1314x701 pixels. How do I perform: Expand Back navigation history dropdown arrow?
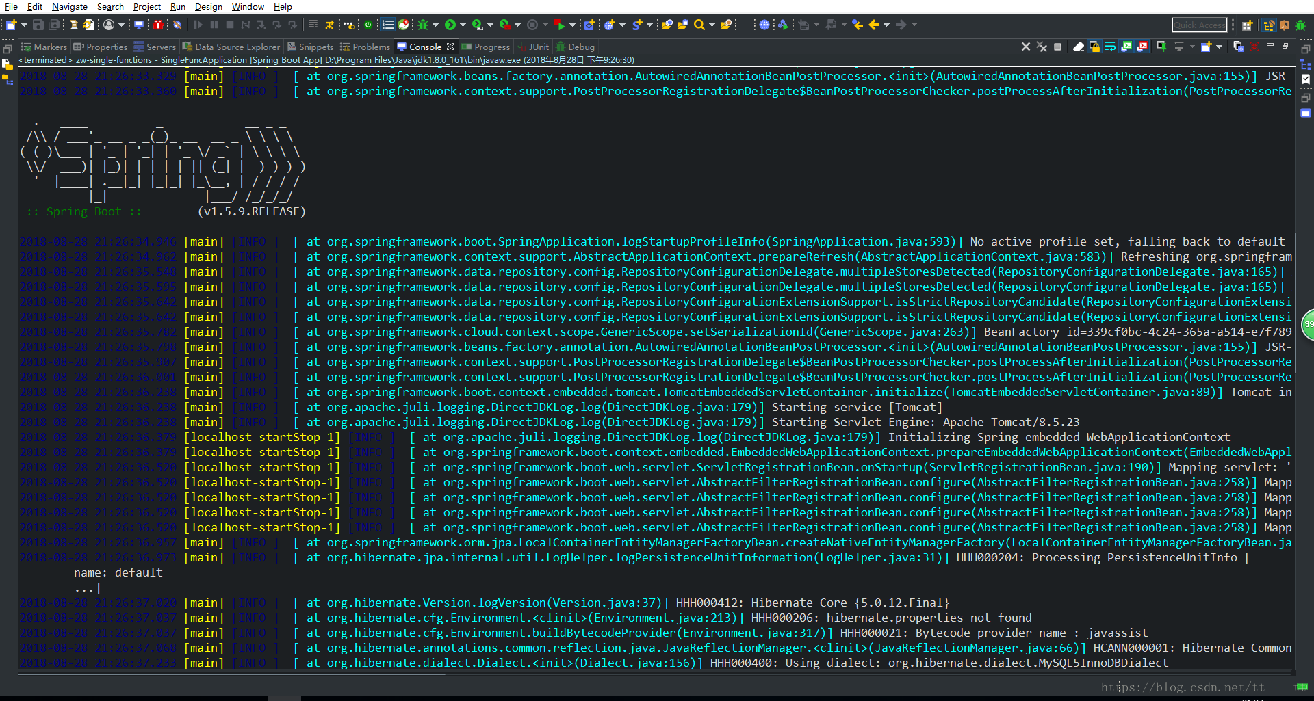[x=887, y=25]
